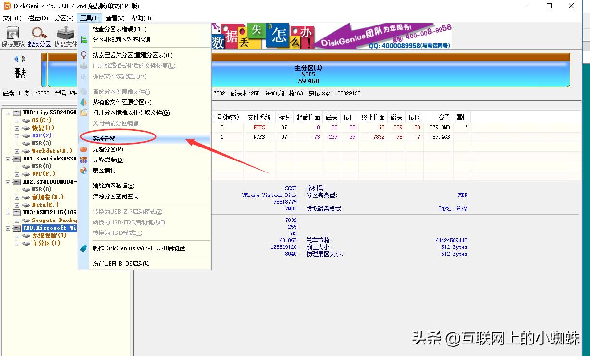Click the 分区4KB扇区对齐检测 alignment icon
Screen dimensions: 590x356
85,39
